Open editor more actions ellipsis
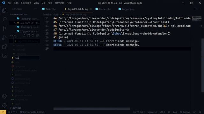 [x=200, y=9]
